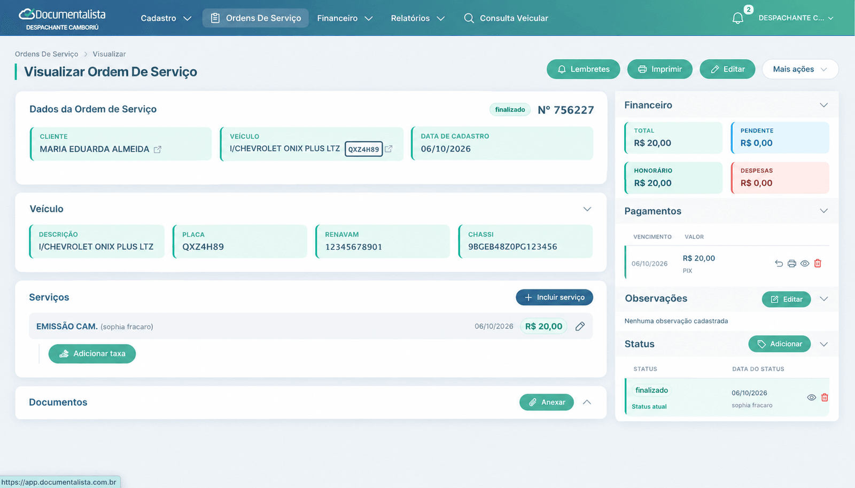Delete the R$ 20,00 PIX payment
Viewport: 855px width, 488px height.
[x=818, y=263]
